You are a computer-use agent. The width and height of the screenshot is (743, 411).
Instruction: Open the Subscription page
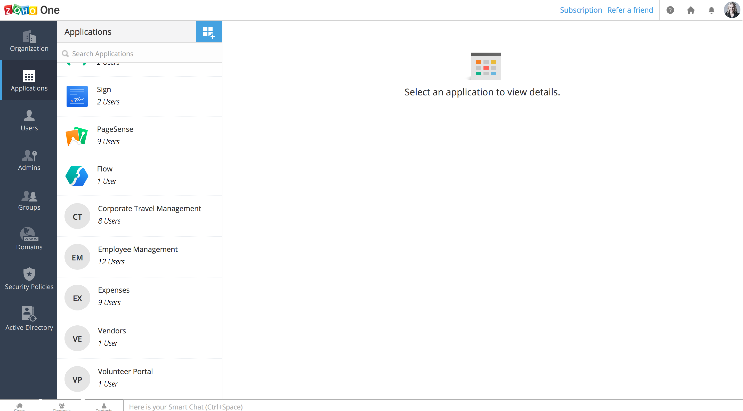coord(581,10)
